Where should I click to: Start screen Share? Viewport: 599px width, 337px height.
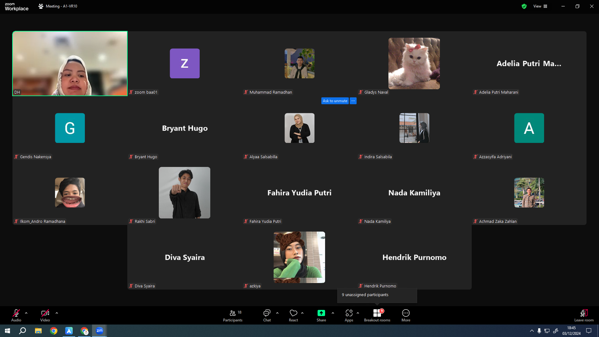321,315
